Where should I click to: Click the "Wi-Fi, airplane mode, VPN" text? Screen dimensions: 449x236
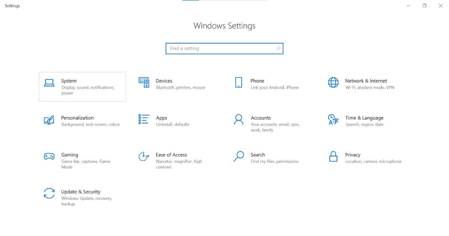coord(370,87)
